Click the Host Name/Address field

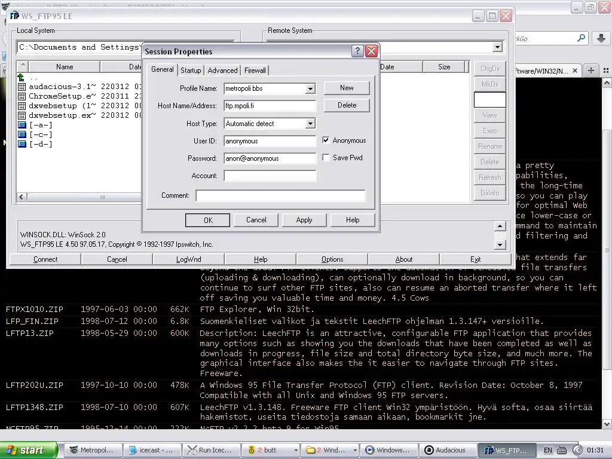tap(270, 106)
